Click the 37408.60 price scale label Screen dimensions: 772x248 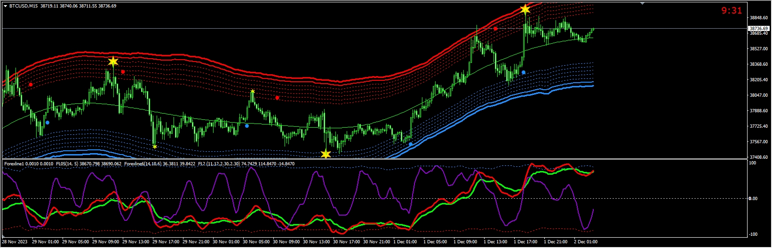(759, 157)
